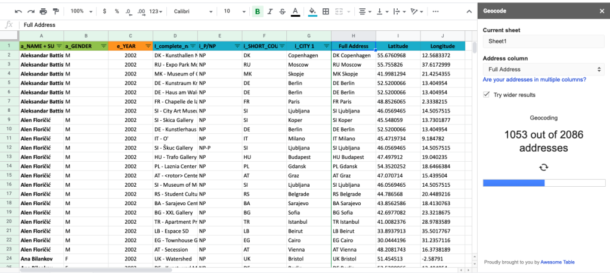Open filter for i_SHORT_COU column
The height and width of the screenshot is (273, 610).
pos(281,46)
